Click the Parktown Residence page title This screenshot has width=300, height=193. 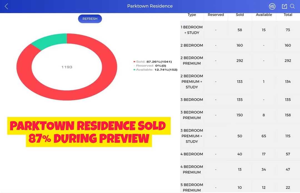tap(150, 6)
